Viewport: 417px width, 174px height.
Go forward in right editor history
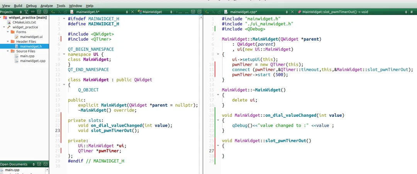tap(213, 12)
